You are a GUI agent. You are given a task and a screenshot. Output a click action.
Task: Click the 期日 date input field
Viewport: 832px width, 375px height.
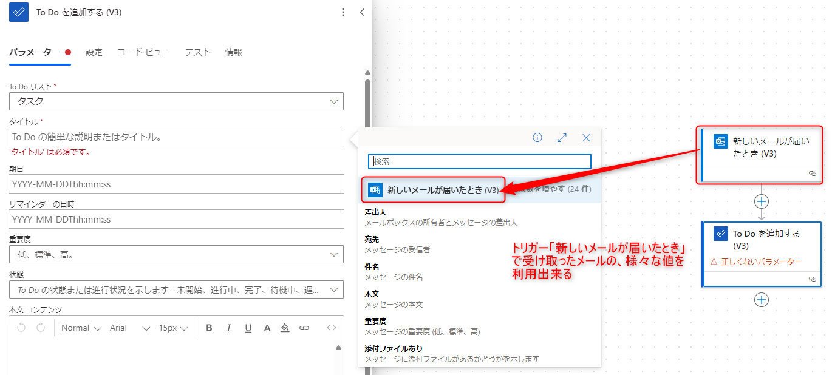tap(176, 184)
